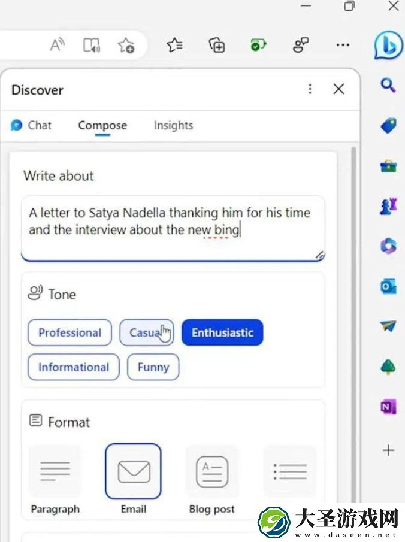Open browser Settings and more ellipsis
Viewport: 405px width, 542px height.
(x=343, y=45)
